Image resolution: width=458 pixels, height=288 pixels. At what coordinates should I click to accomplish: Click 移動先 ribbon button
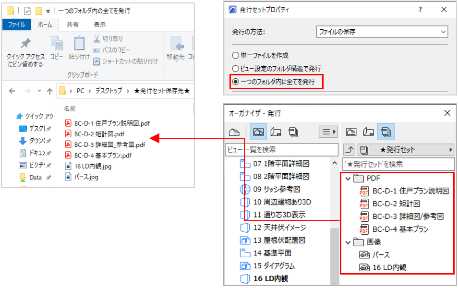(176, 48)
